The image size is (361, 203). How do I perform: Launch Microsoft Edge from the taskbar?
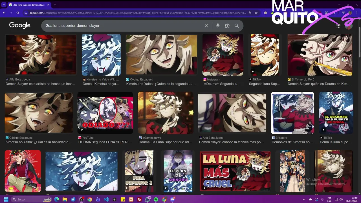click(56, 199)
